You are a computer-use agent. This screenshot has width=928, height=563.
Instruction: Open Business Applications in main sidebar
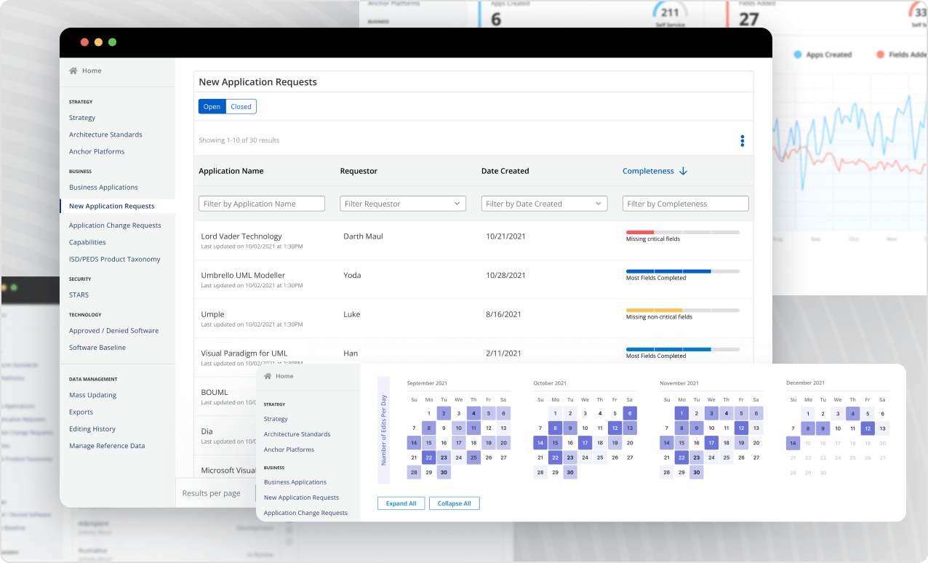103,187
